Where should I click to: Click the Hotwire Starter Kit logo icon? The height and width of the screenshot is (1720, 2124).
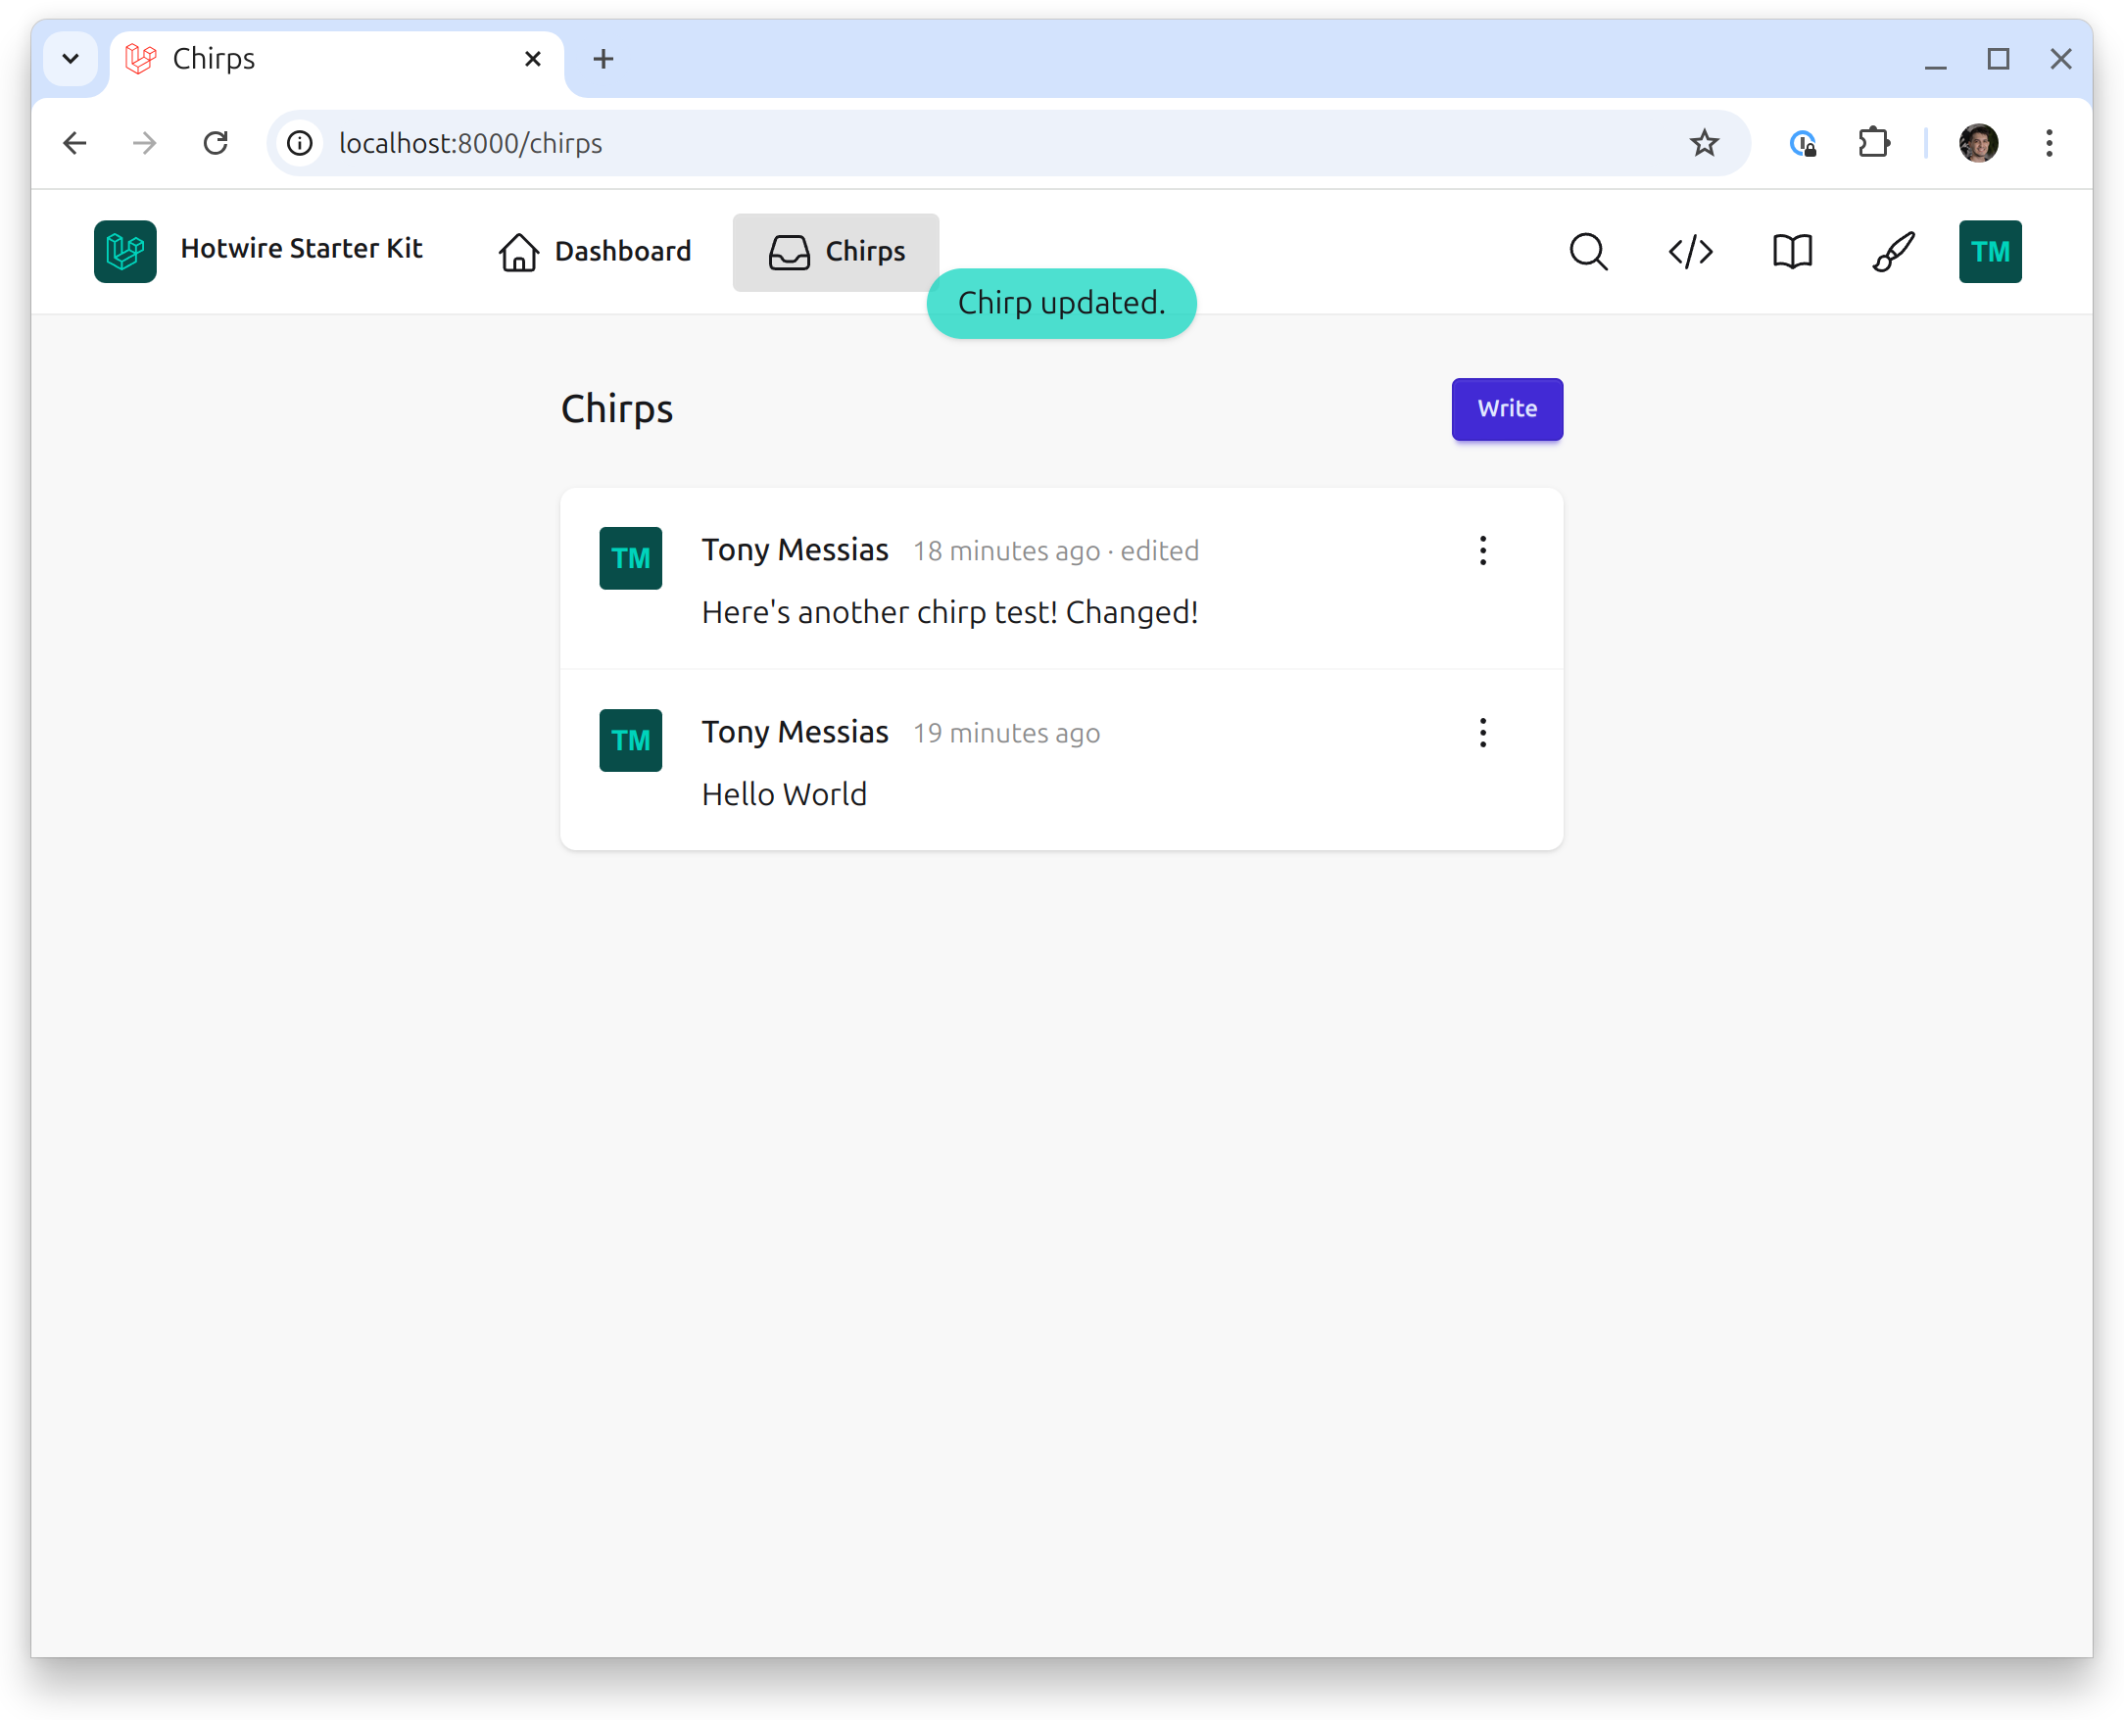pyautogui.click(x=124, y=252)
